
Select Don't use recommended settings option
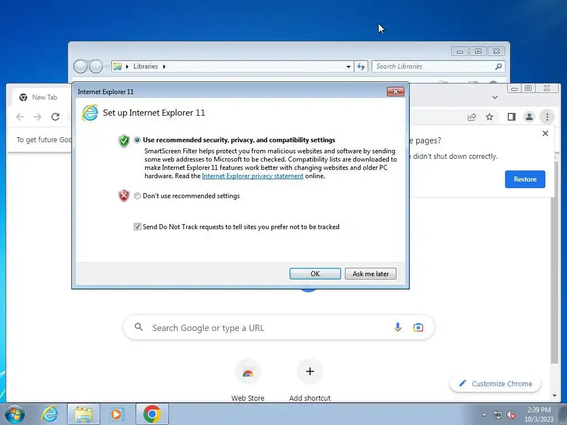(x=137, y=196)
